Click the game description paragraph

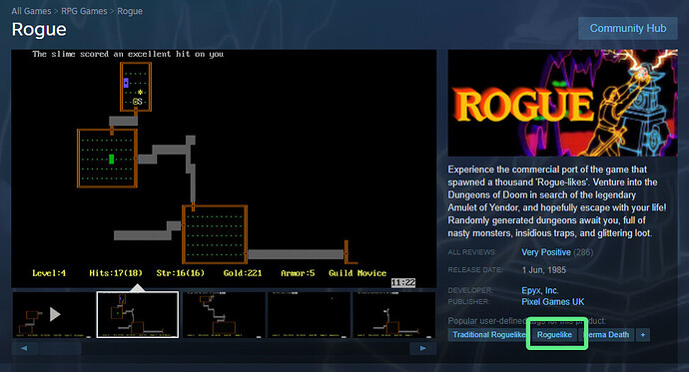(557, 200)
